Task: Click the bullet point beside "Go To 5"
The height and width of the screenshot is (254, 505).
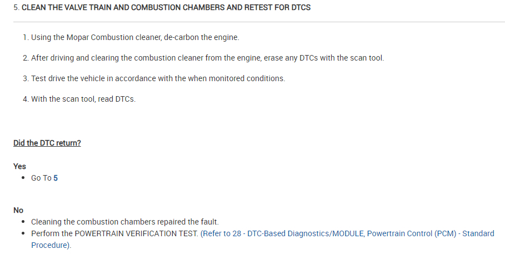Action: click(22, 178)
